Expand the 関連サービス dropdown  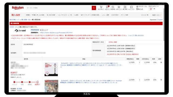[x=157, y=15]
